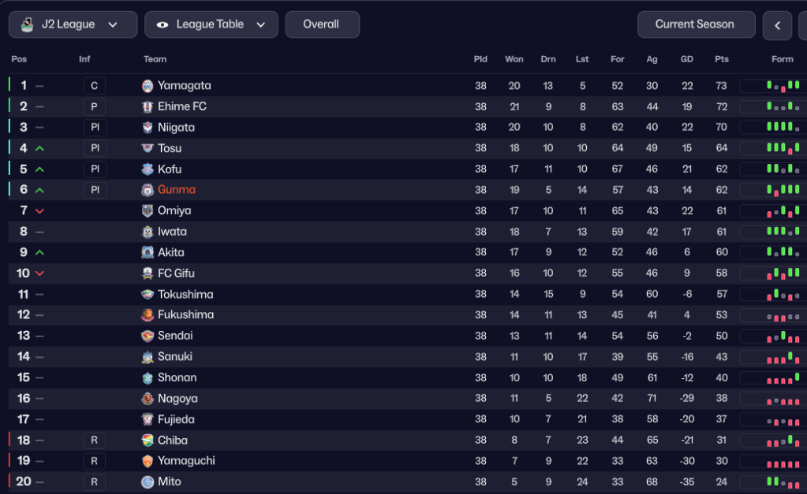Click champion 'C' badge next to Yamagata
Viewport: 807px width, 494px height.
94,86
